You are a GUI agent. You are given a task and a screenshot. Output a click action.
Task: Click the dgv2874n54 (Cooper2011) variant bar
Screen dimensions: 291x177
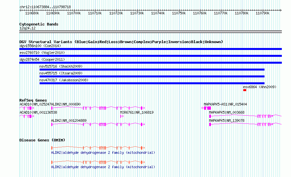(150, 63)
